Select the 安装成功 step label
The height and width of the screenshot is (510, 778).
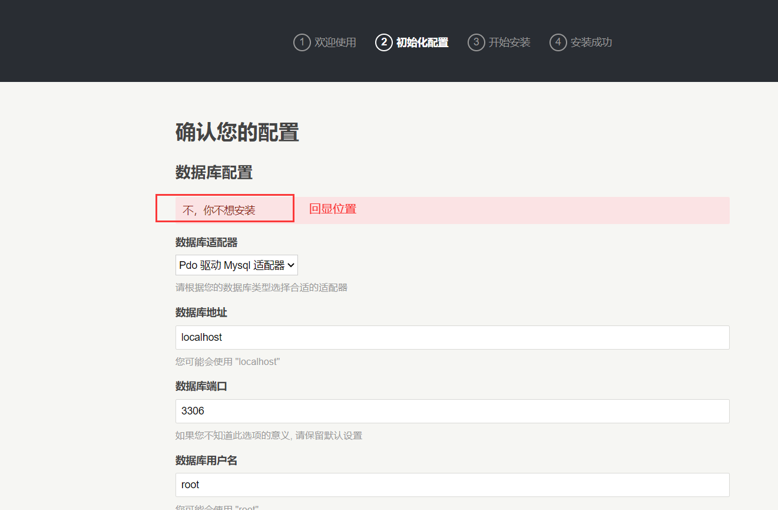coord(591,42)
